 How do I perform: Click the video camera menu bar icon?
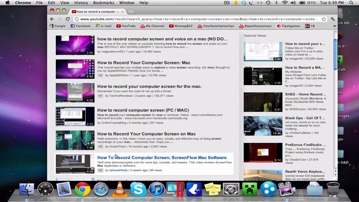tap(227, 3)
